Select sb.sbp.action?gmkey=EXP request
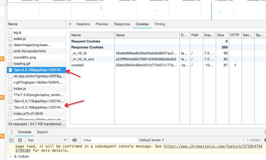This screenshot has height=160, width=266. tap(37, 76)
